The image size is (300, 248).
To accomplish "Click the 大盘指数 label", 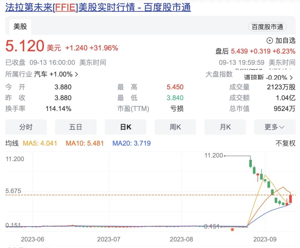I will (x=219, y=74).
